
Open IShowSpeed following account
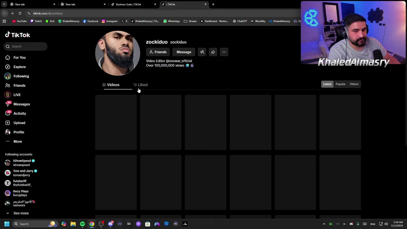21,163
